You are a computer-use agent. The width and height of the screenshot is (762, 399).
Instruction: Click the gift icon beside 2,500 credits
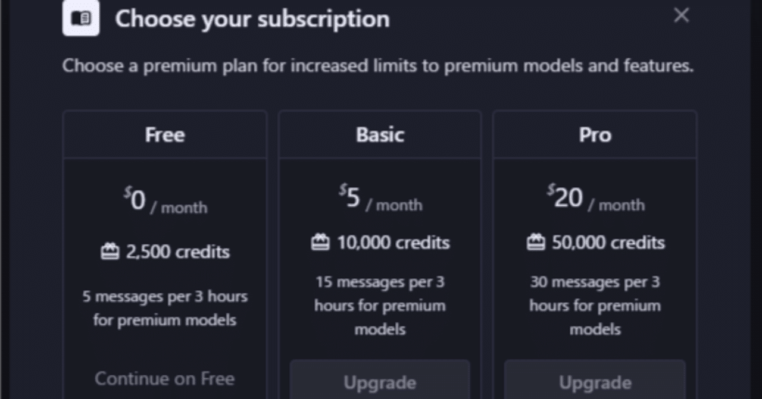pyautogui.click(x=110, y=252)
